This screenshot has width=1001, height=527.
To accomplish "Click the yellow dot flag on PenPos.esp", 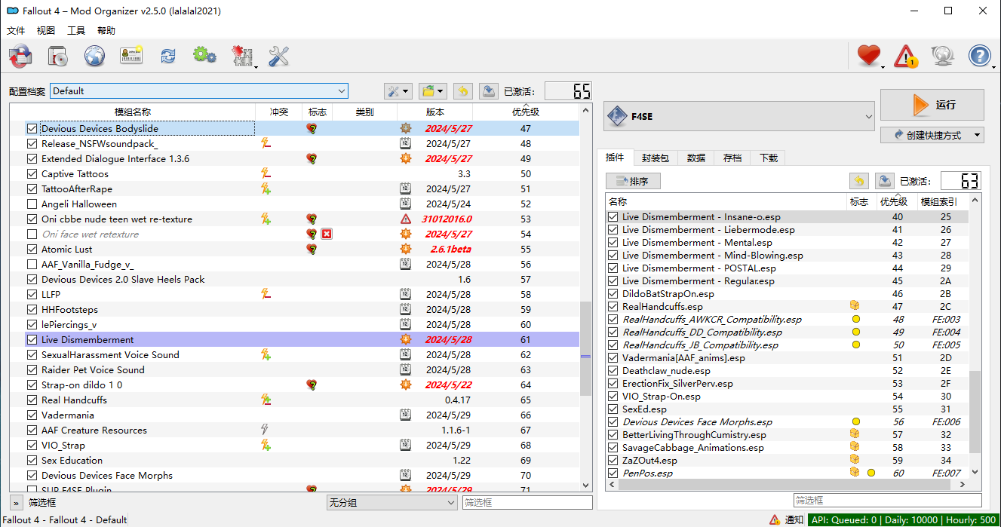I will click(871, 473).
